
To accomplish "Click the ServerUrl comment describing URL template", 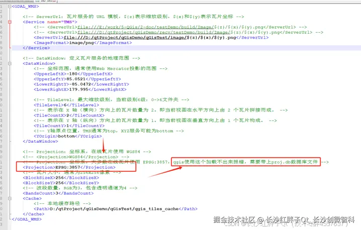I will [133, 17].
